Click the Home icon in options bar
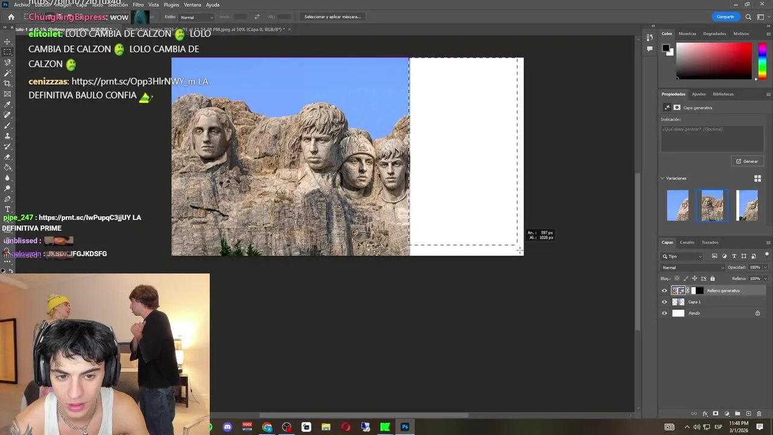The width and height of the screenshot is (773, 435). [x=11, y=17]
